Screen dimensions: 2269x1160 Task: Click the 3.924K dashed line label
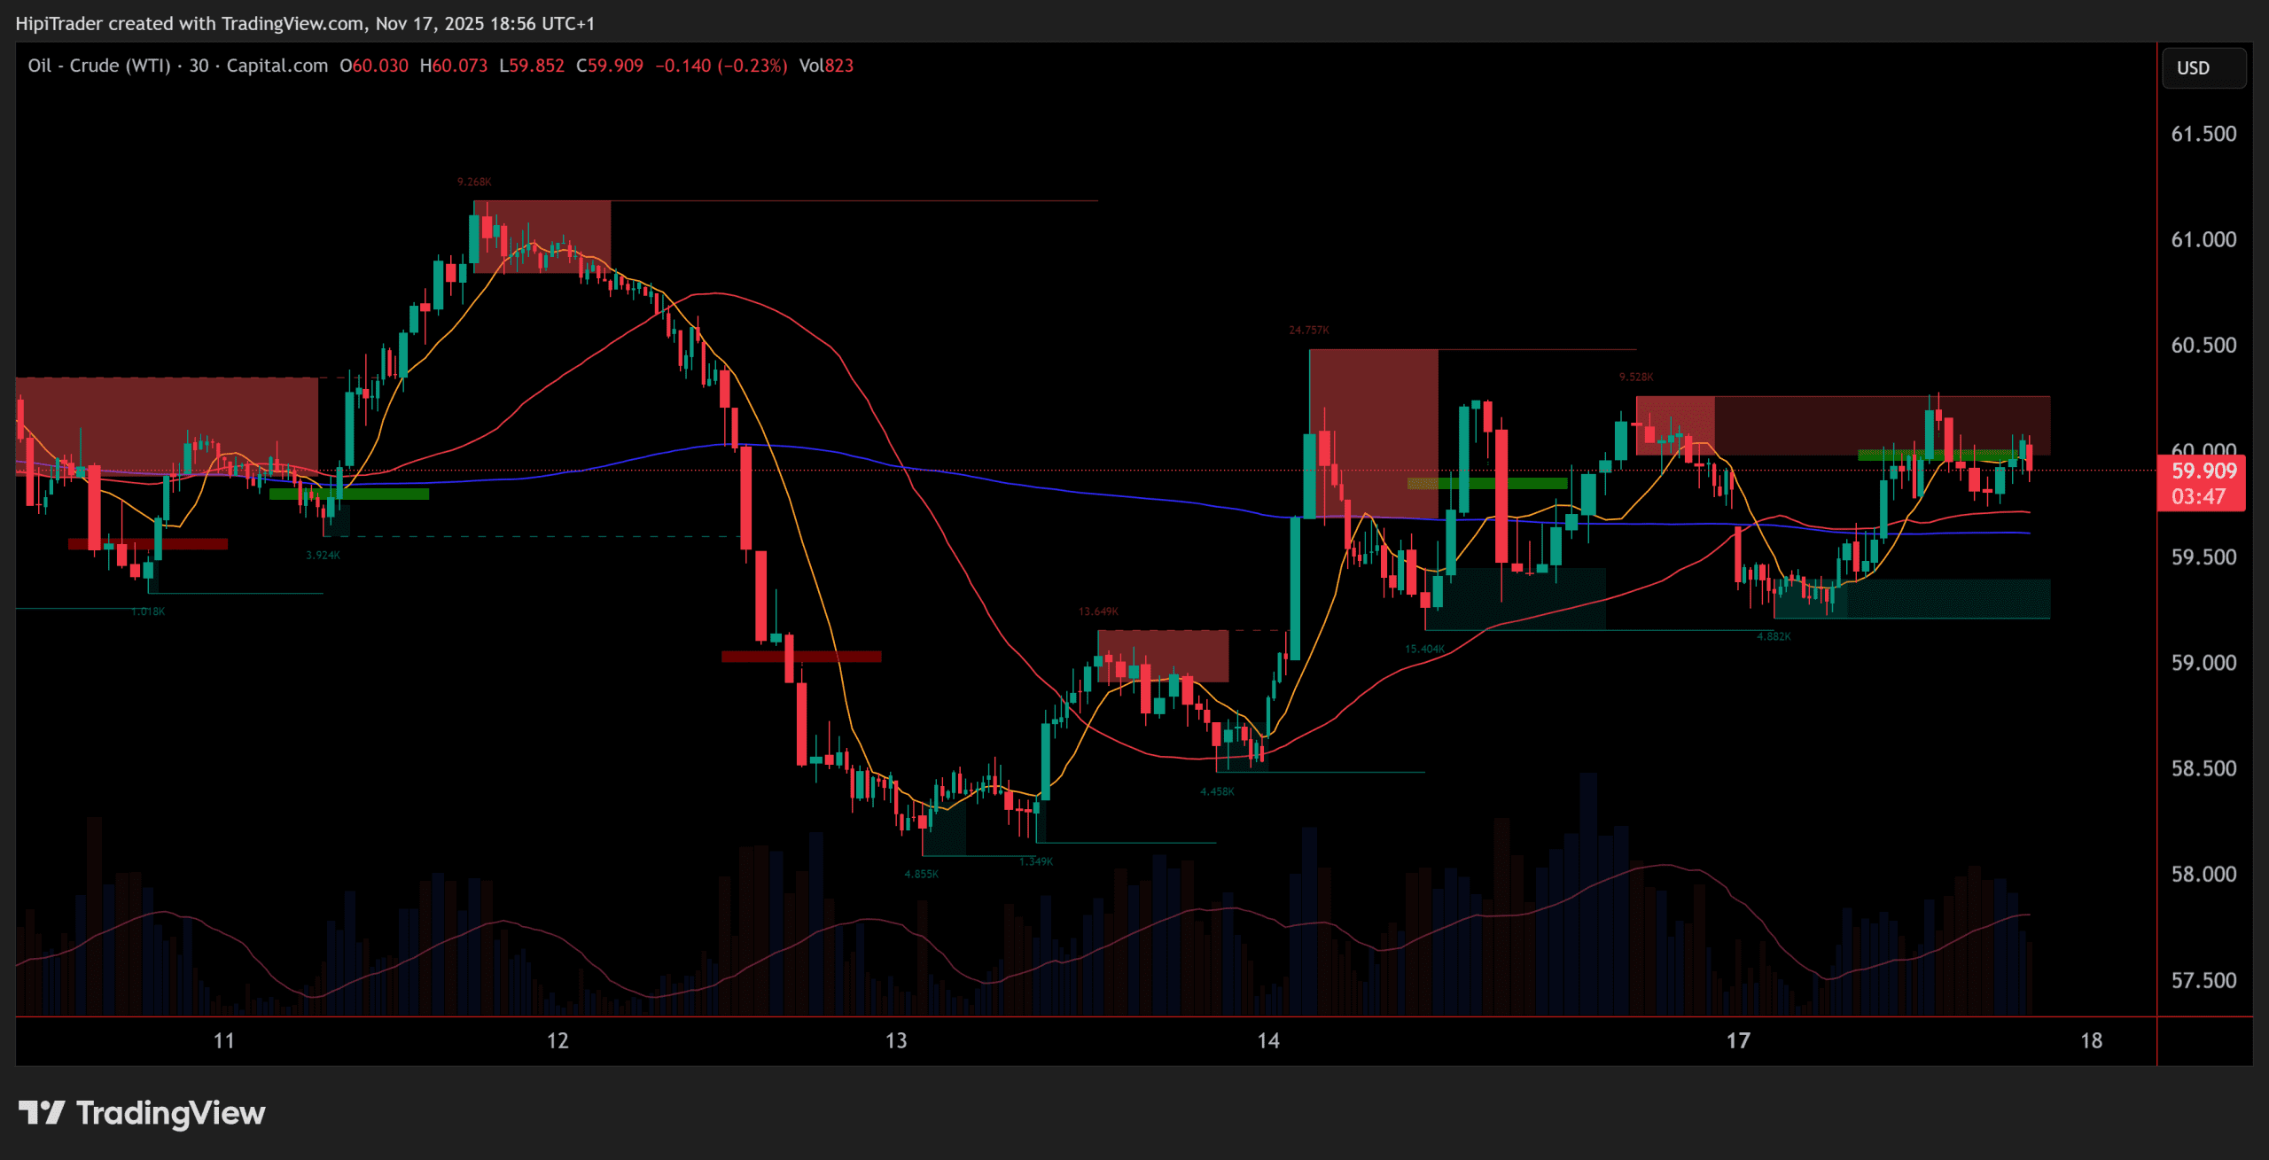pos(323,556)
